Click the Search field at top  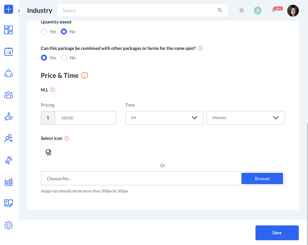click(139, 10)
